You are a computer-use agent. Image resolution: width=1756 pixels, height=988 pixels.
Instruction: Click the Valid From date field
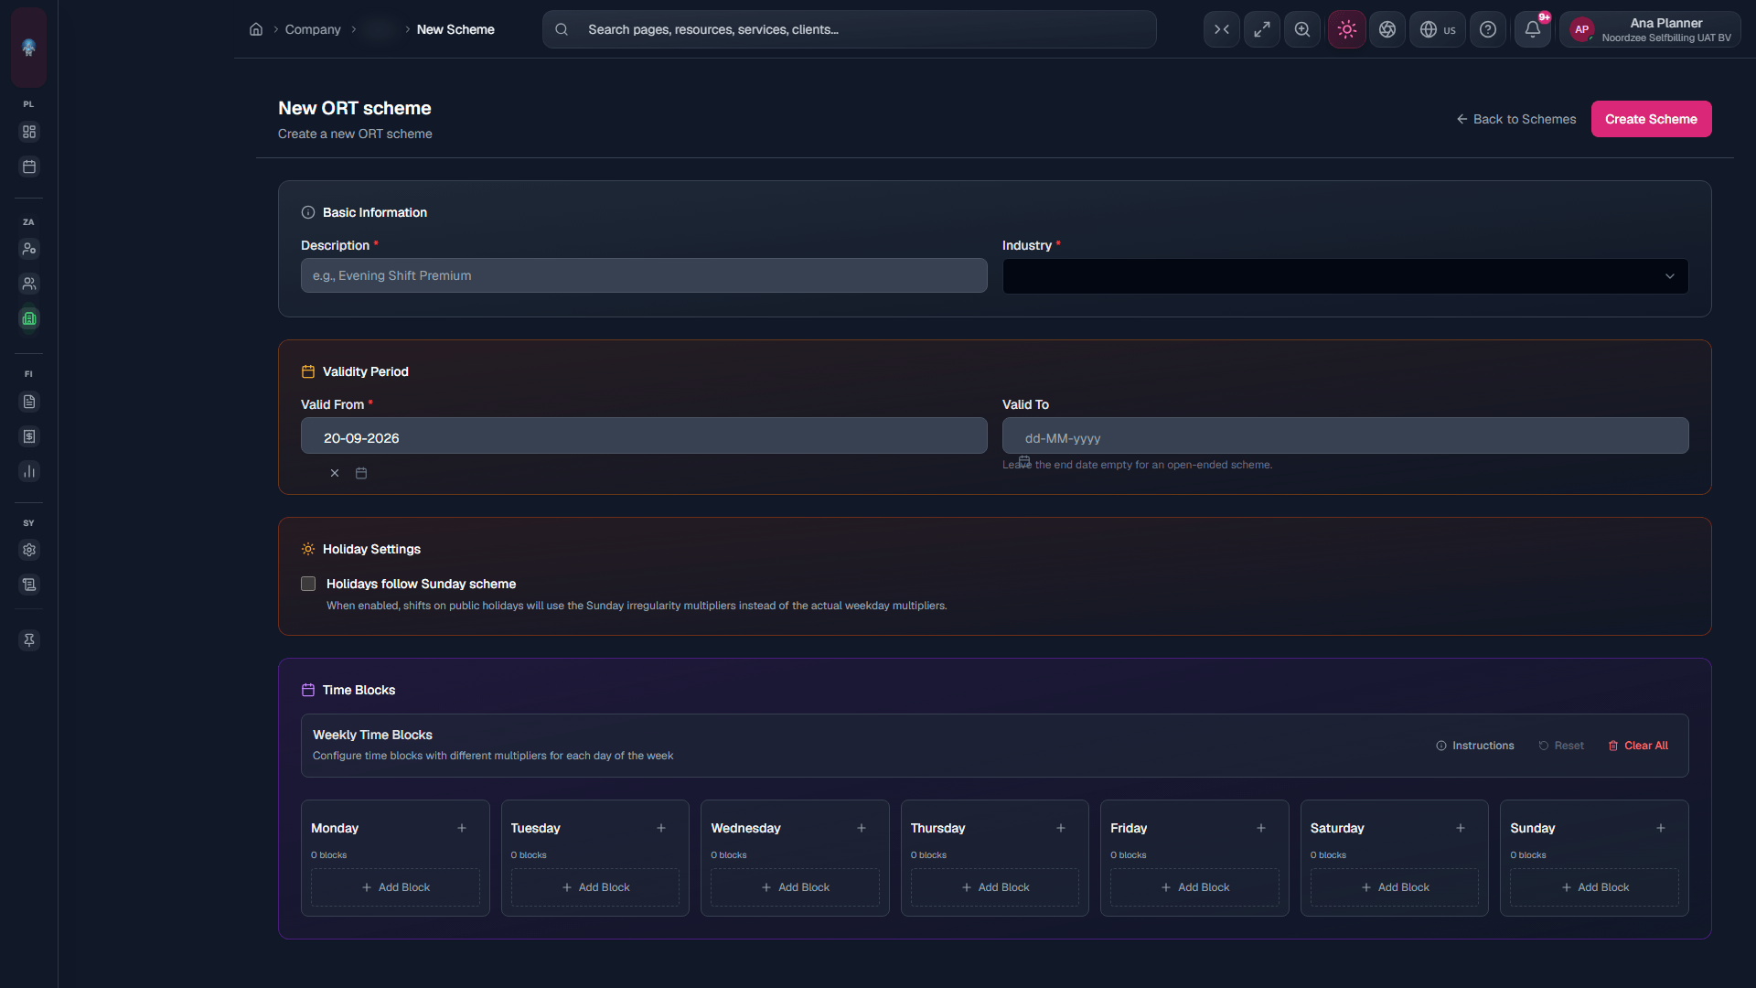coord(644,436)
